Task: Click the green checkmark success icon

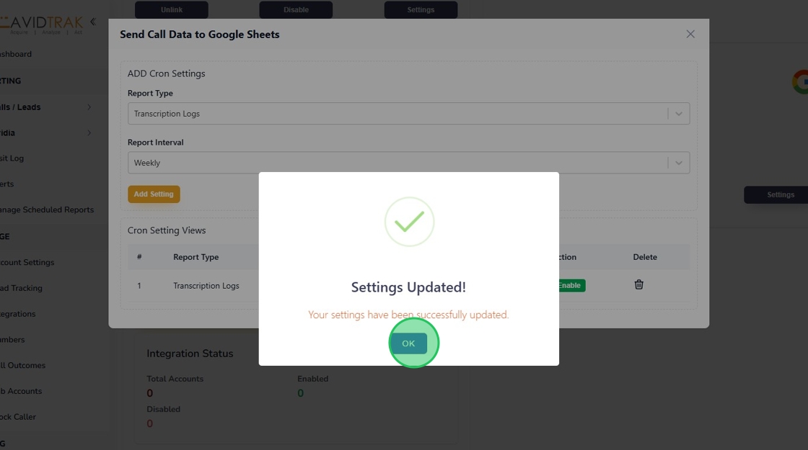Action: (409, 222)
